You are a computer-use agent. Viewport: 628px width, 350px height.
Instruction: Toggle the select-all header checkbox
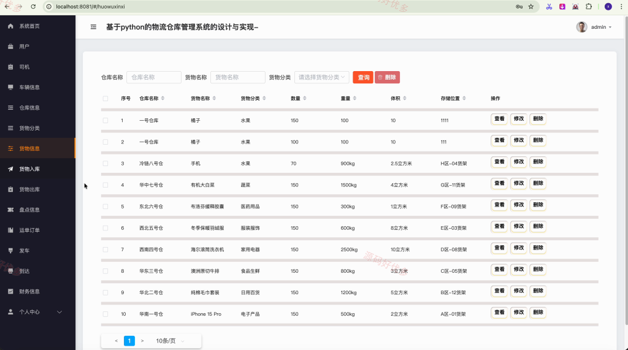[x=105, y=99]
